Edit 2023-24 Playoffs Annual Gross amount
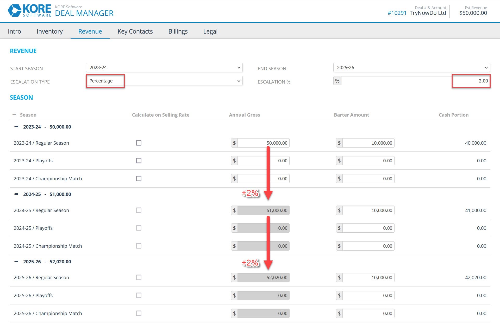Image resolution: width=500 pixels, height=325 pixels. (x=264, y=161)
